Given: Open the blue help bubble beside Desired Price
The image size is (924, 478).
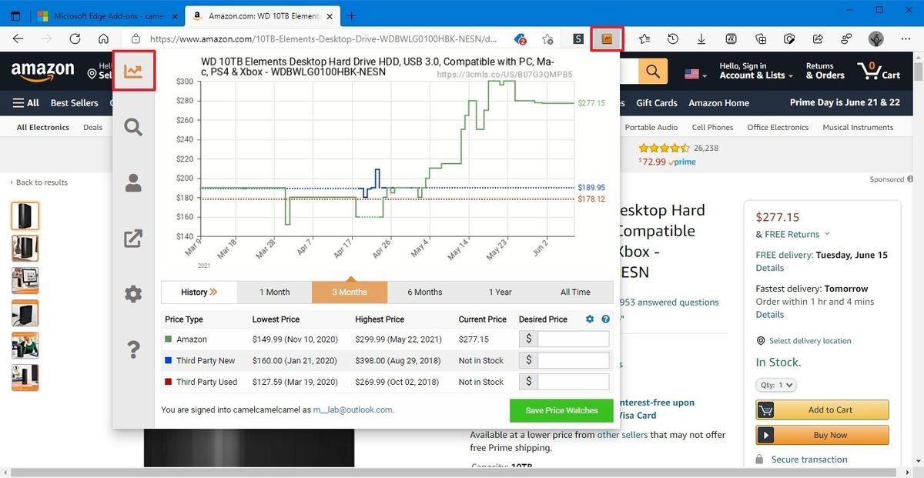Looking at the screenshot, I should pyautogui.click(x=605, y=319).
